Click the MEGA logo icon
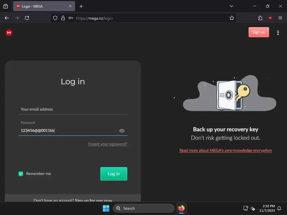Viewport: 287px width, 215px height. [9, 32]
